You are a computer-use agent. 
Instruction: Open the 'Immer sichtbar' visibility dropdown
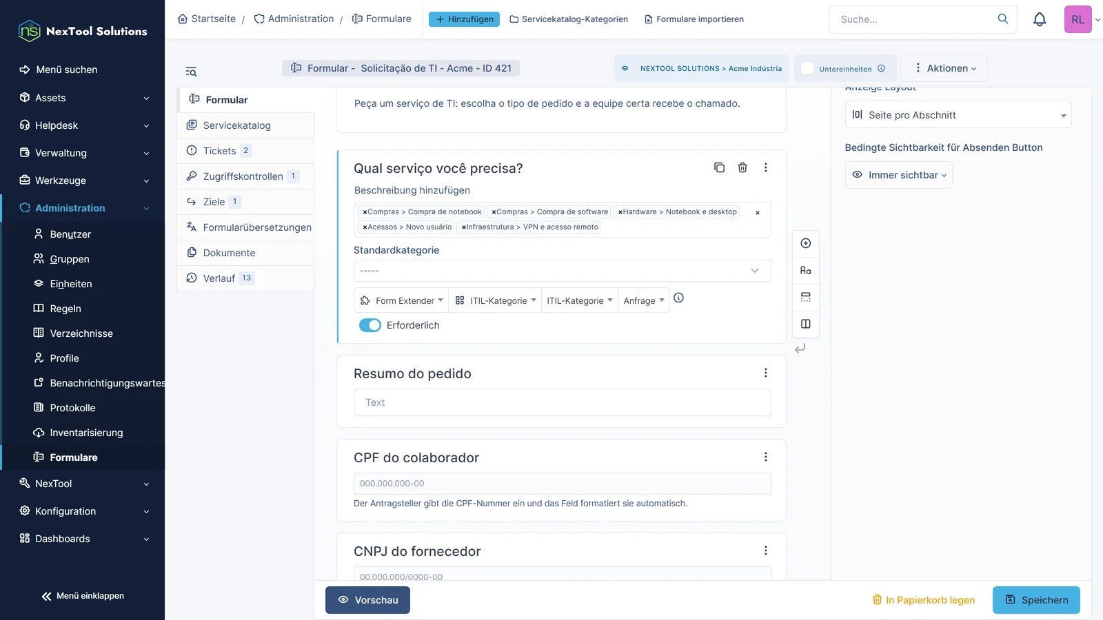coord(899,175)
